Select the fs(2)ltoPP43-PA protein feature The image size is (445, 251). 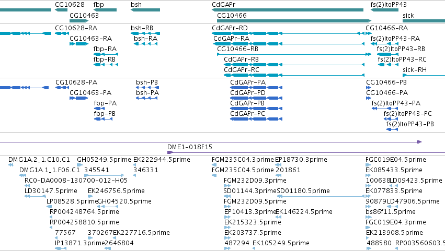coord(385,109)
